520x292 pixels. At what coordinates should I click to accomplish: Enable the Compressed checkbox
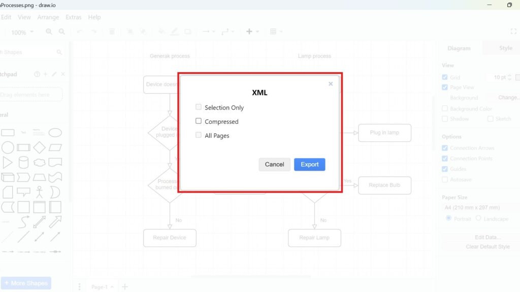tap(198, 121)
